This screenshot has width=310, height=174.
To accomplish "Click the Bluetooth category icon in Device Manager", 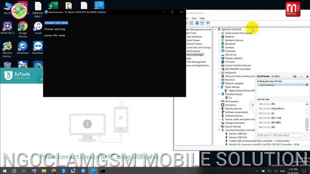I will point(223,44).
